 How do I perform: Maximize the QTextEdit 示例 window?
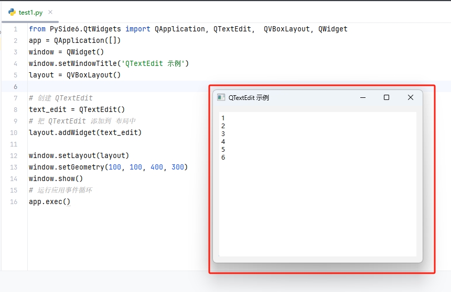point(386,97)
